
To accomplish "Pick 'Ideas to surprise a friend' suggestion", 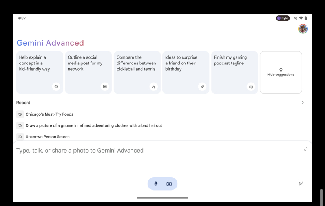I will (x=186, y=72).
